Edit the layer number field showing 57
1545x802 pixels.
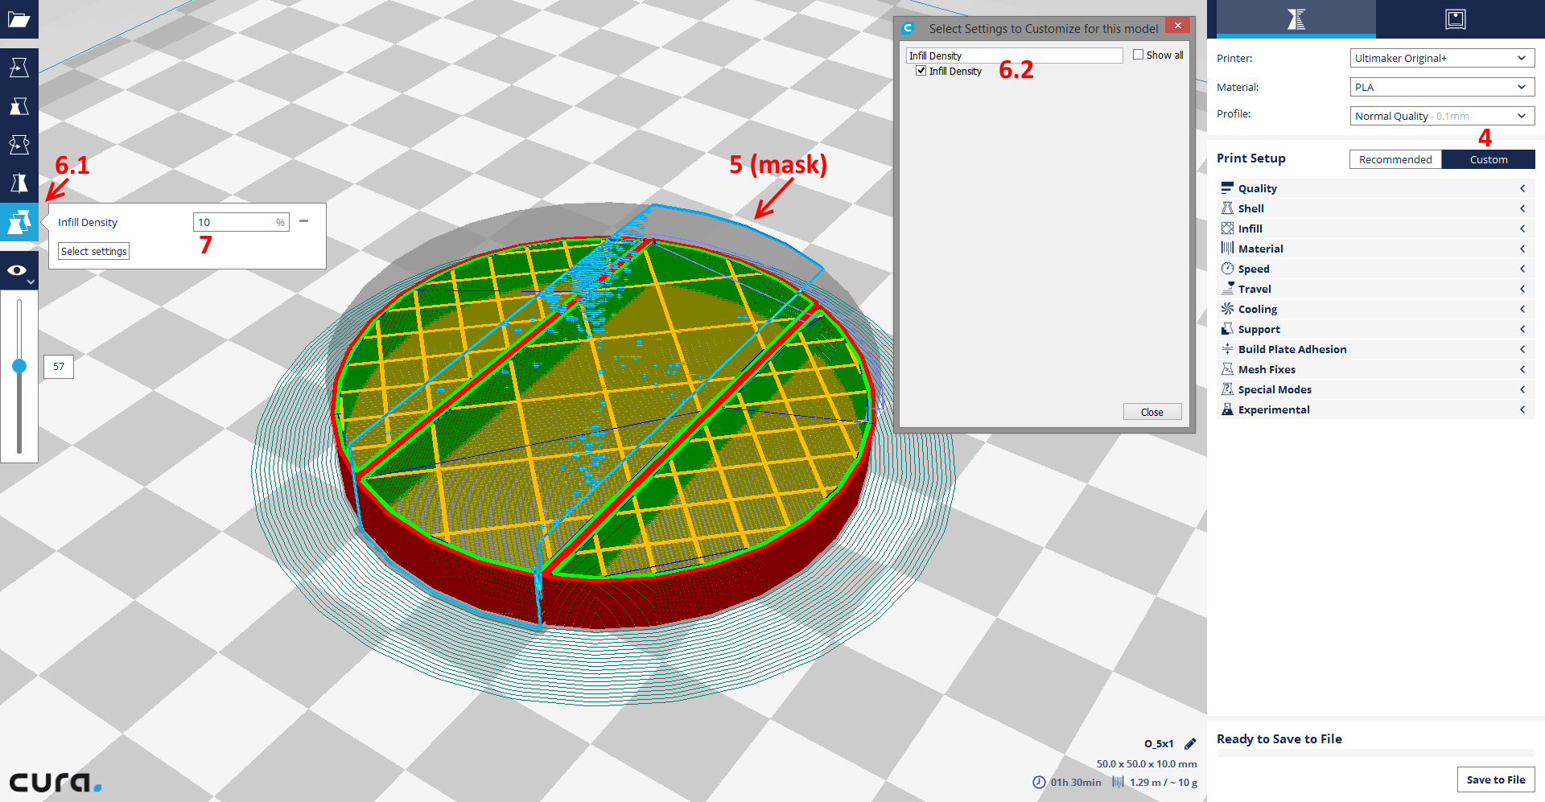pos(59,367)
